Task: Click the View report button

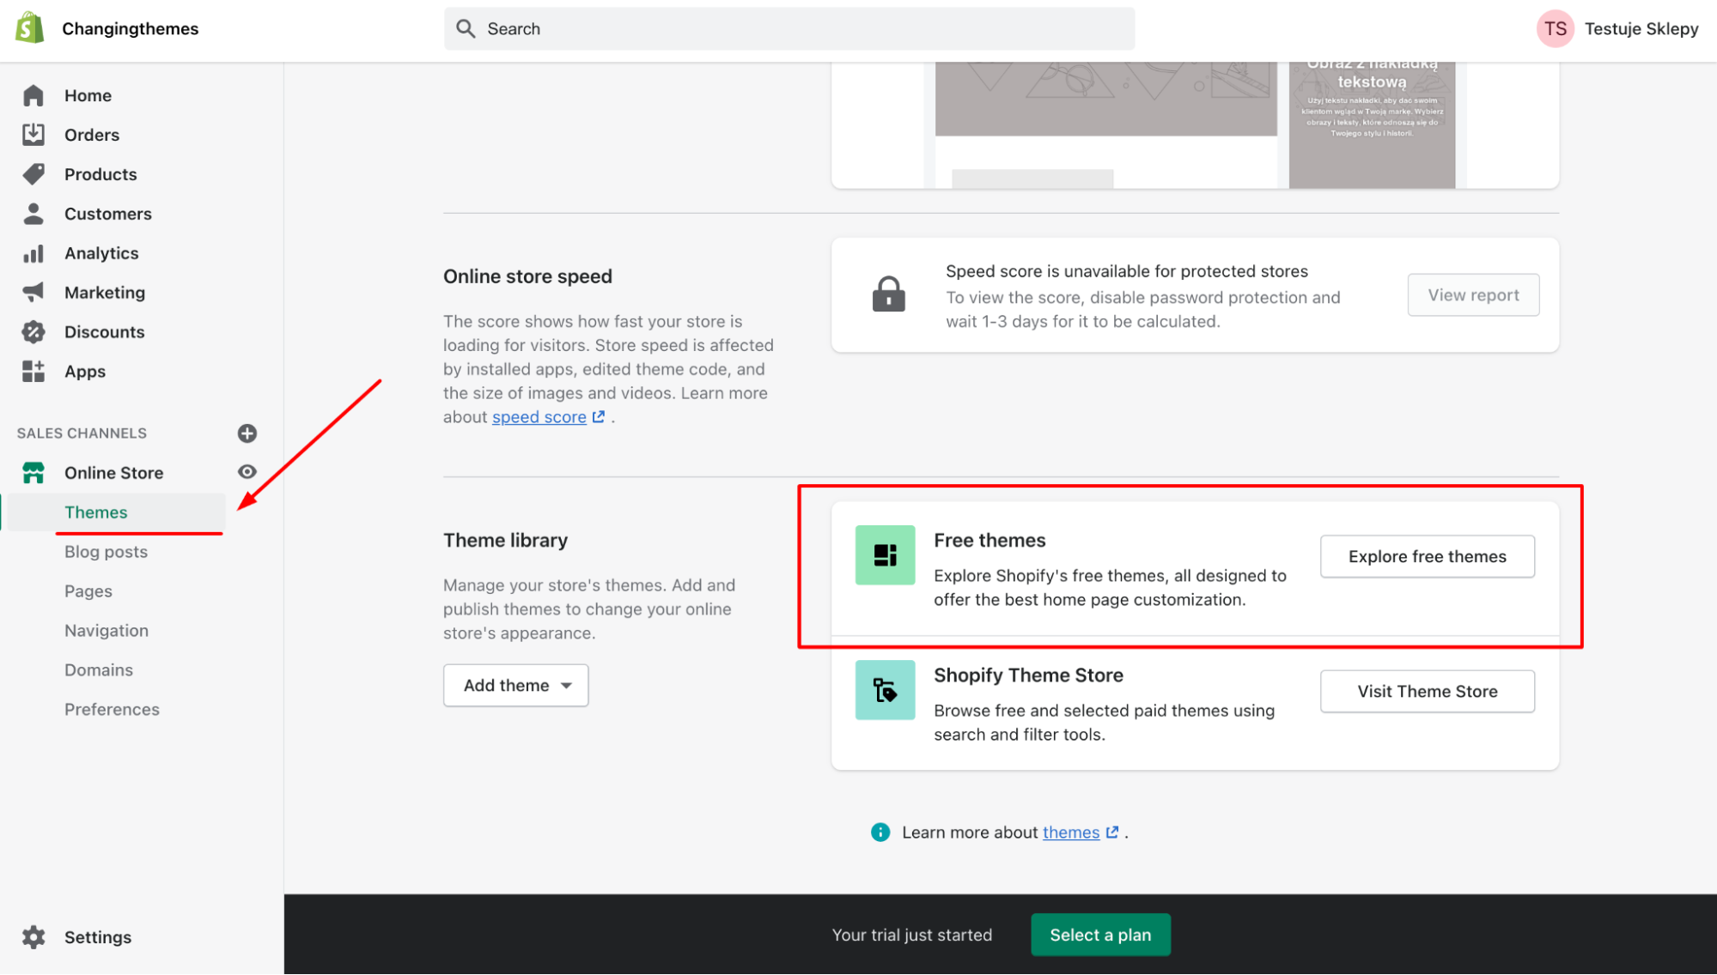Action: 1471,294
